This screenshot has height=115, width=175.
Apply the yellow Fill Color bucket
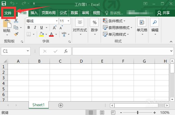[41, 34]
